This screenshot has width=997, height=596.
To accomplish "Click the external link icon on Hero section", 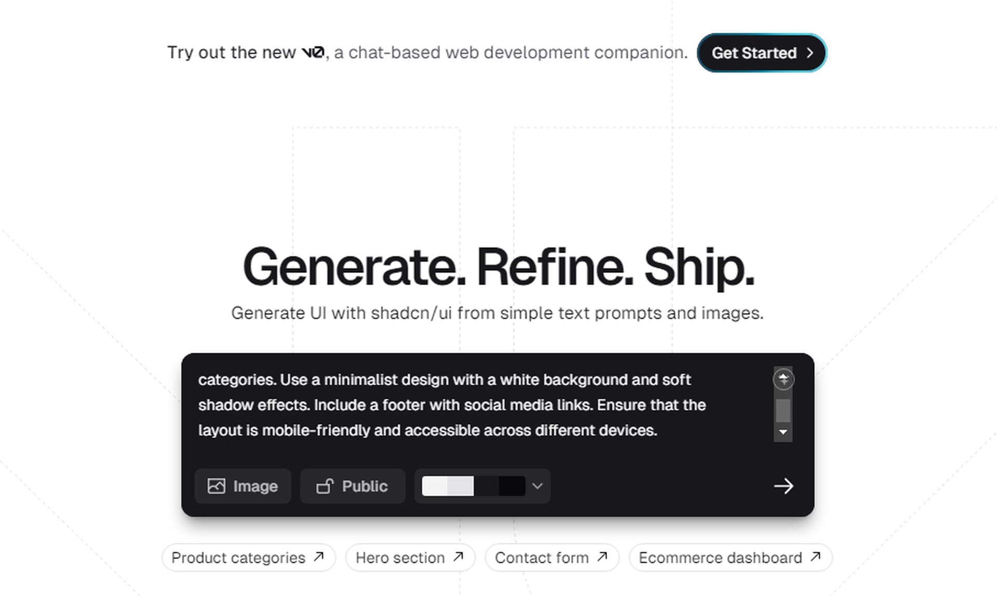I will [x=459, y=557].
